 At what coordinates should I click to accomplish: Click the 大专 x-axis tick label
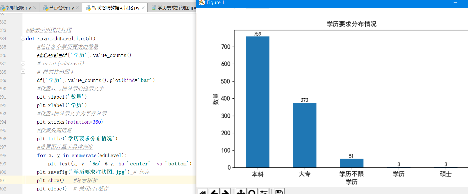tap(305, 174)
